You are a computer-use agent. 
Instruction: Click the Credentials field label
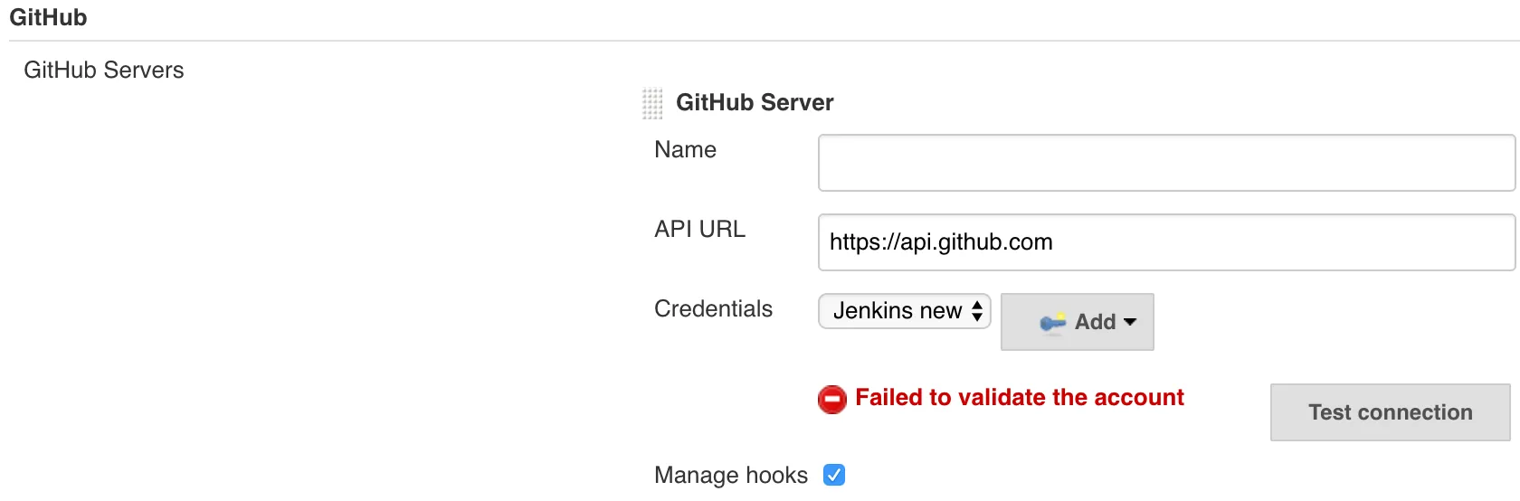(713, 308)
